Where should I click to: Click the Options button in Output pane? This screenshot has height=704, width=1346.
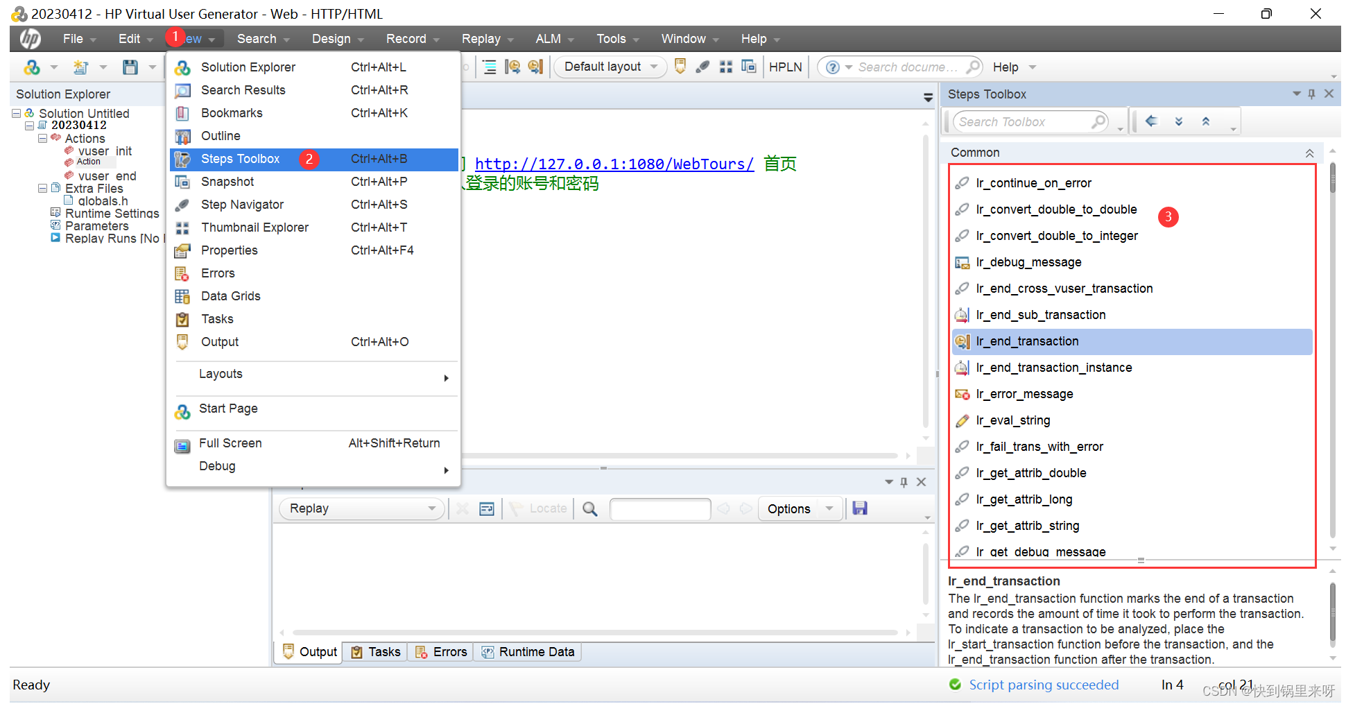tap(789, 508)
